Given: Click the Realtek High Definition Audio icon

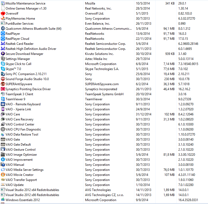Looking at the screenshot, I should coord(3,49).
